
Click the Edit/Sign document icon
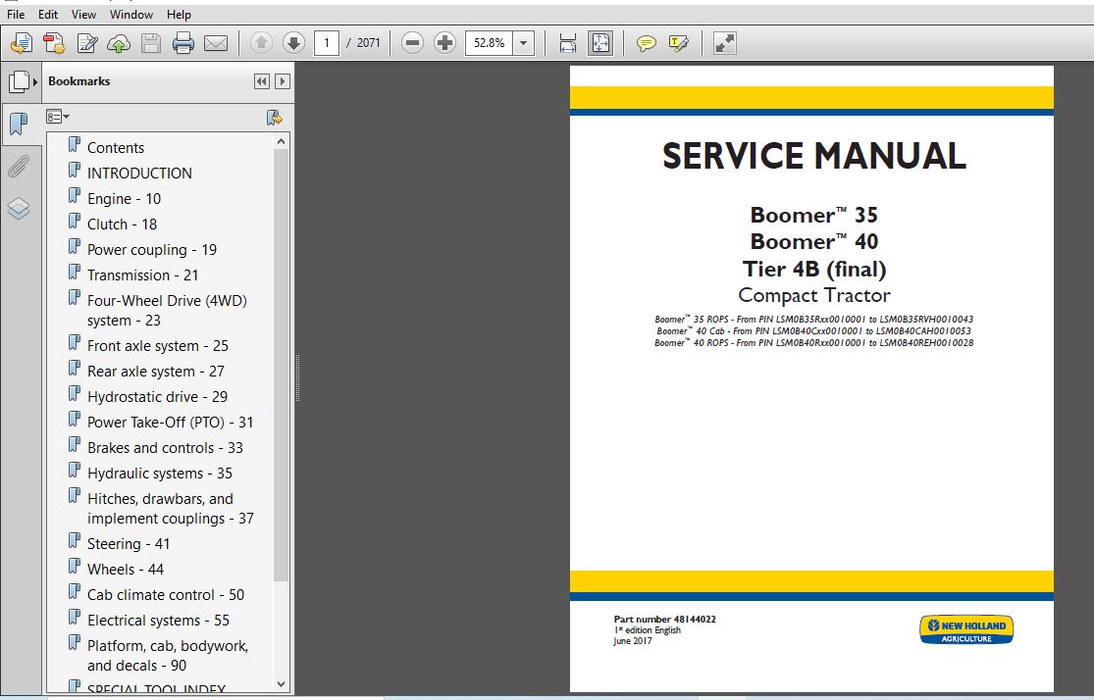point(87,43)
